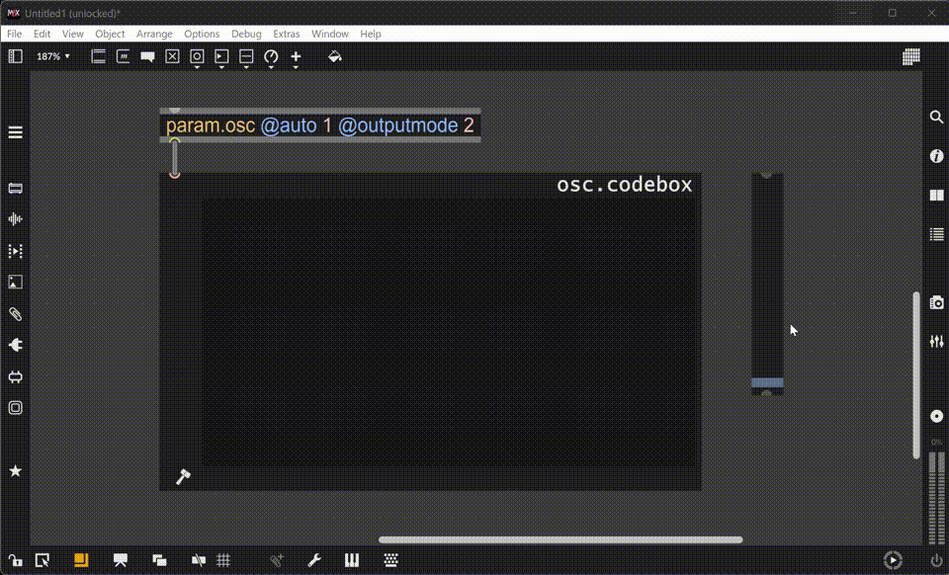Open the File menu
This screenshot has height=575, width=949.
14,34
